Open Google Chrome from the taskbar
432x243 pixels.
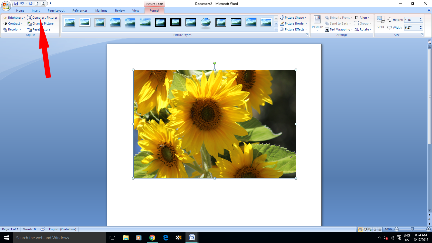(152, 238)
